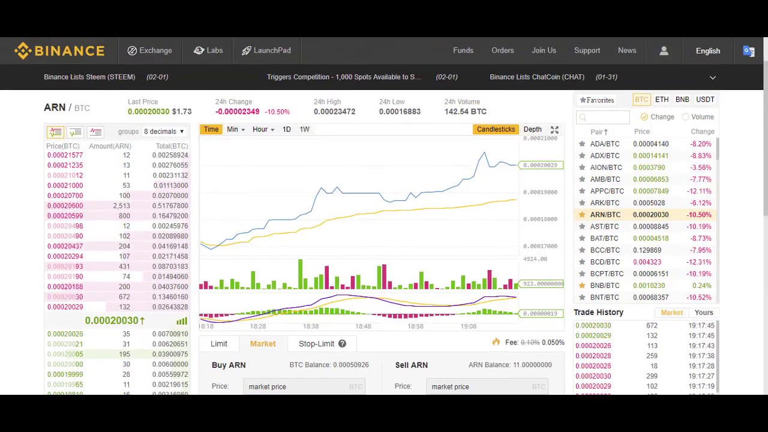
Task: Toggle favorite star for ARK/BTC
Action: (581, 203)
